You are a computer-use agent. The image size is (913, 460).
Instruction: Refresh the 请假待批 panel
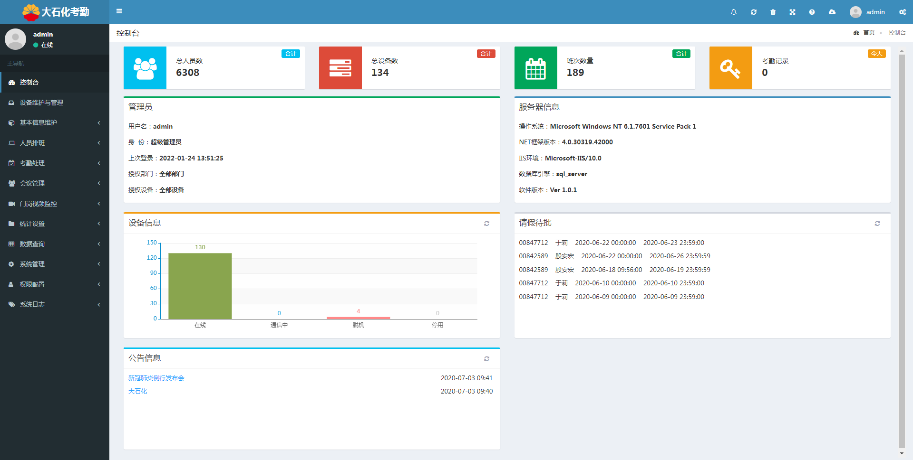[x=877, y=224]
